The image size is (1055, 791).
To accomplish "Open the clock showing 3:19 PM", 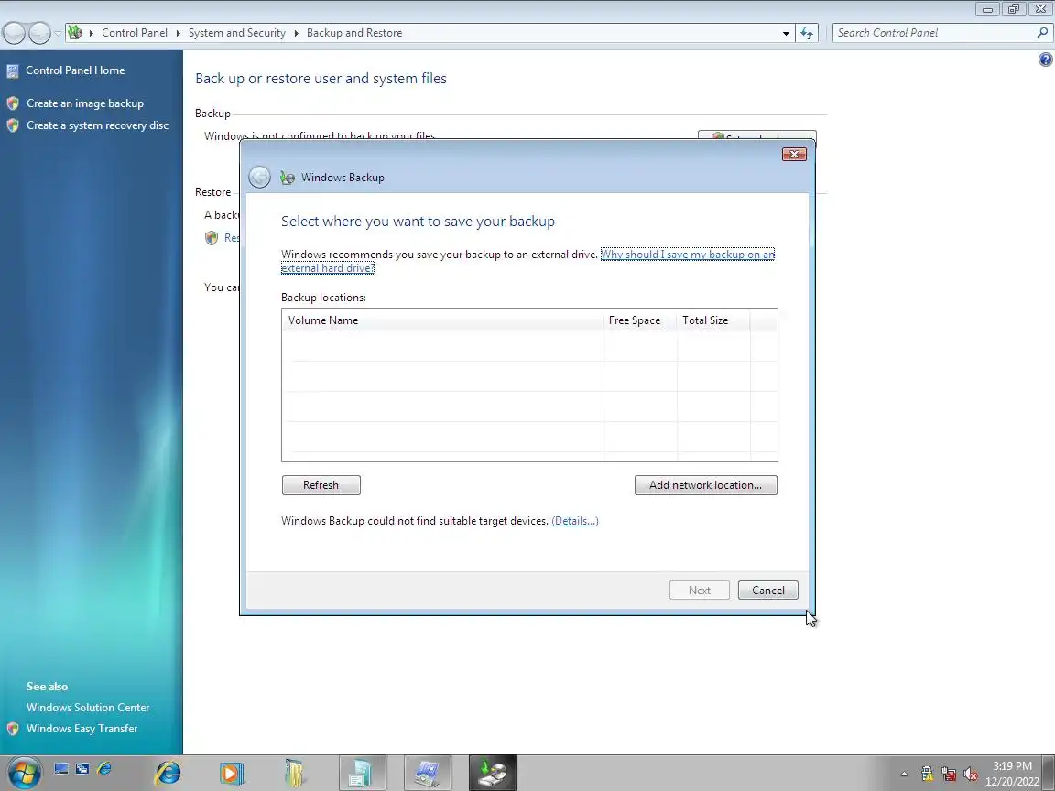I will click(1012, 774).
